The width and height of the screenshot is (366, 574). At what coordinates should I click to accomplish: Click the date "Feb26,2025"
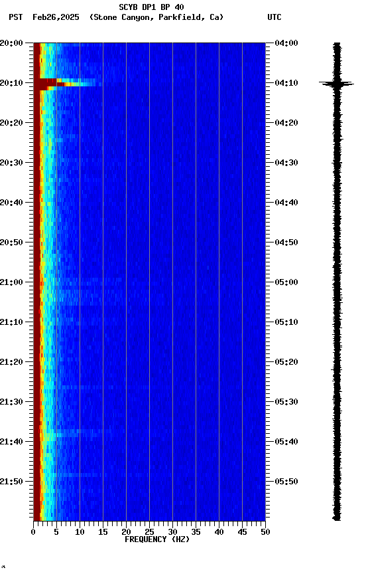coord(56,17)
